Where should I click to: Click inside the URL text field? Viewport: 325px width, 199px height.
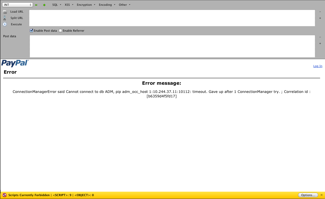pyautogui.click(x=172, y=18)
